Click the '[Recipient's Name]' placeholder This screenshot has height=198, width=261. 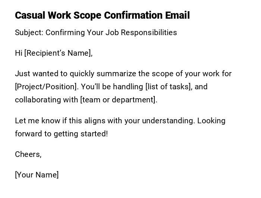point(59,53)
